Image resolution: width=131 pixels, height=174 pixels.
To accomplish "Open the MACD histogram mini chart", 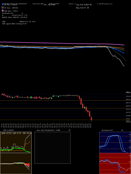I will coord(16,163).
